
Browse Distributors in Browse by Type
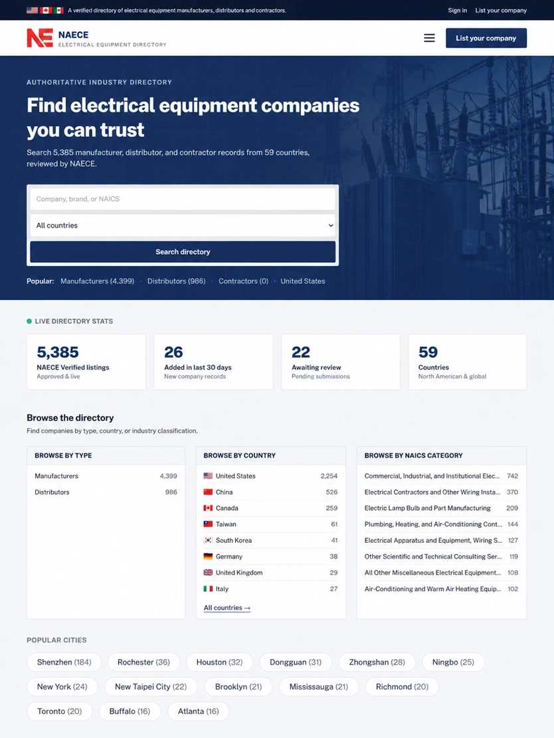(x=106, y=492)
